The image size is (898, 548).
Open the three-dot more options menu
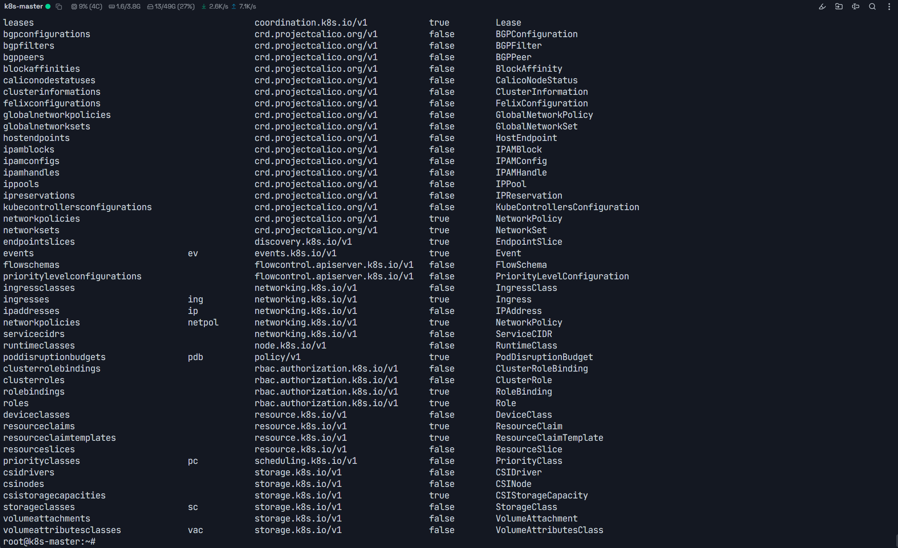(x=889, y=6)
